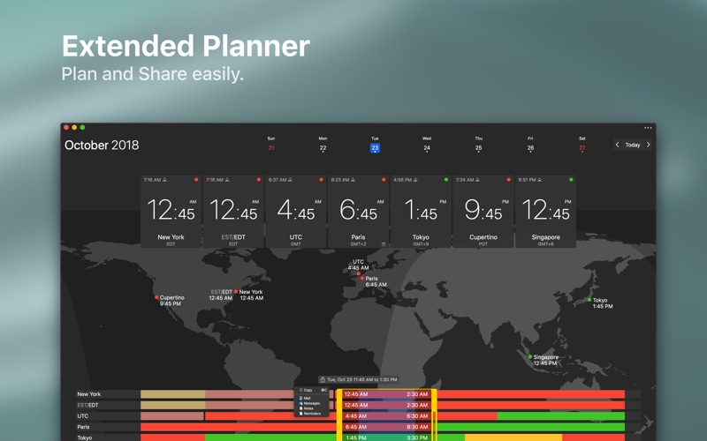Click the October 2018 month title
The height and width of the screenshot is (441, 707).
(x=102, y=145)
